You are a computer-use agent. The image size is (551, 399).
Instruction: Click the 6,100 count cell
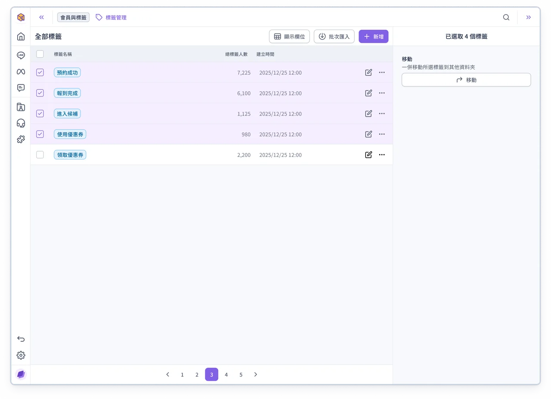click(x=244, y=94)
